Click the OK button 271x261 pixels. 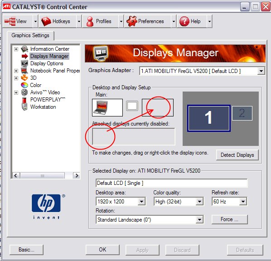tap(102, 250)
